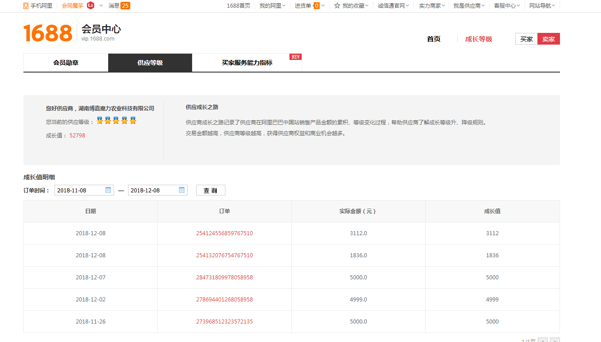Switch to 买家 buyer view
Image resolution: width=601 pixels, height=342 pixels.
coord(527,39)
